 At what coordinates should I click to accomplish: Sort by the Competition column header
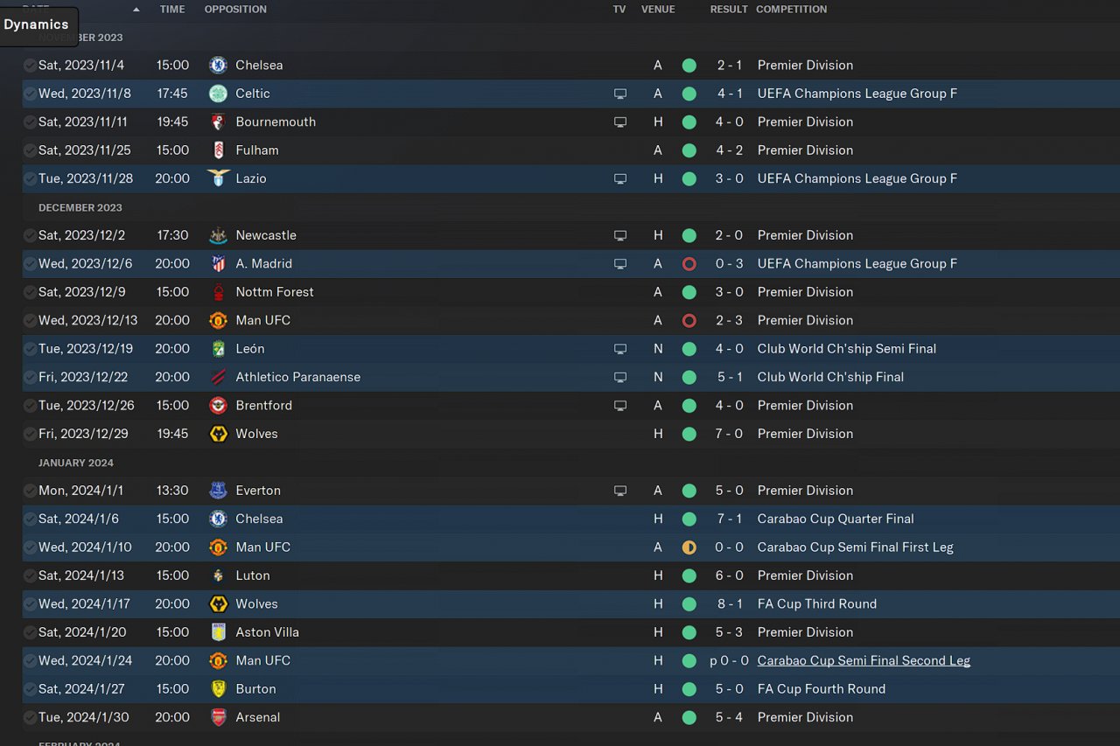click(x=791, y=9)
